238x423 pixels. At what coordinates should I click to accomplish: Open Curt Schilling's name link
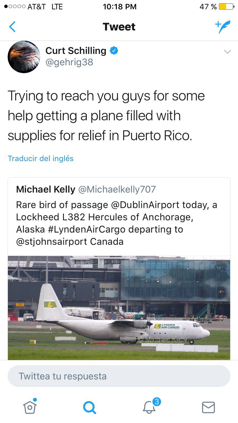point(76,50)
